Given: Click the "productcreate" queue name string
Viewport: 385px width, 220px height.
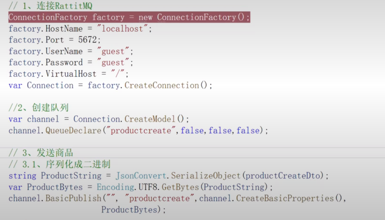Looking at the screenshot, I should point(140,131).
